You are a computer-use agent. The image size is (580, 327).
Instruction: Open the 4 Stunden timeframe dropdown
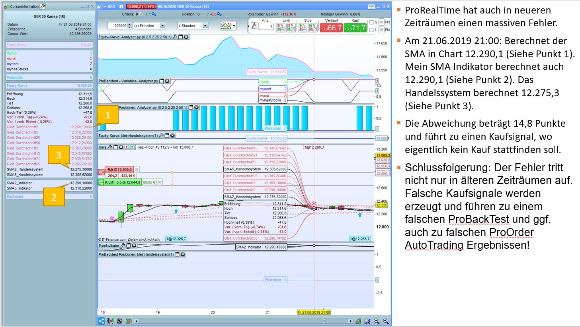pos(205,26)
